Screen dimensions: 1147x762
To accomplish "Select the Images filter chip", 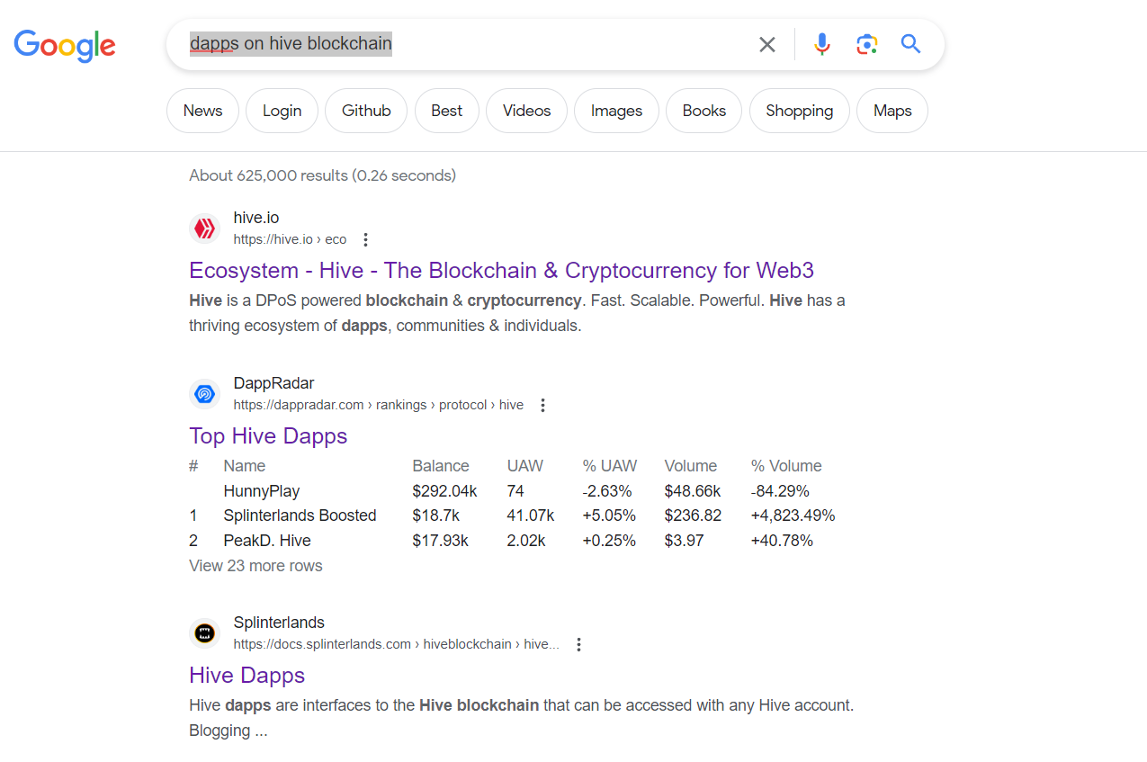I will (616, 111).
